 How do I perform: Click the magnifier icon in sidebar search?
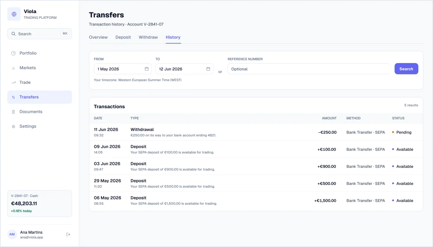pyautogui.click(x=13, y=34)
